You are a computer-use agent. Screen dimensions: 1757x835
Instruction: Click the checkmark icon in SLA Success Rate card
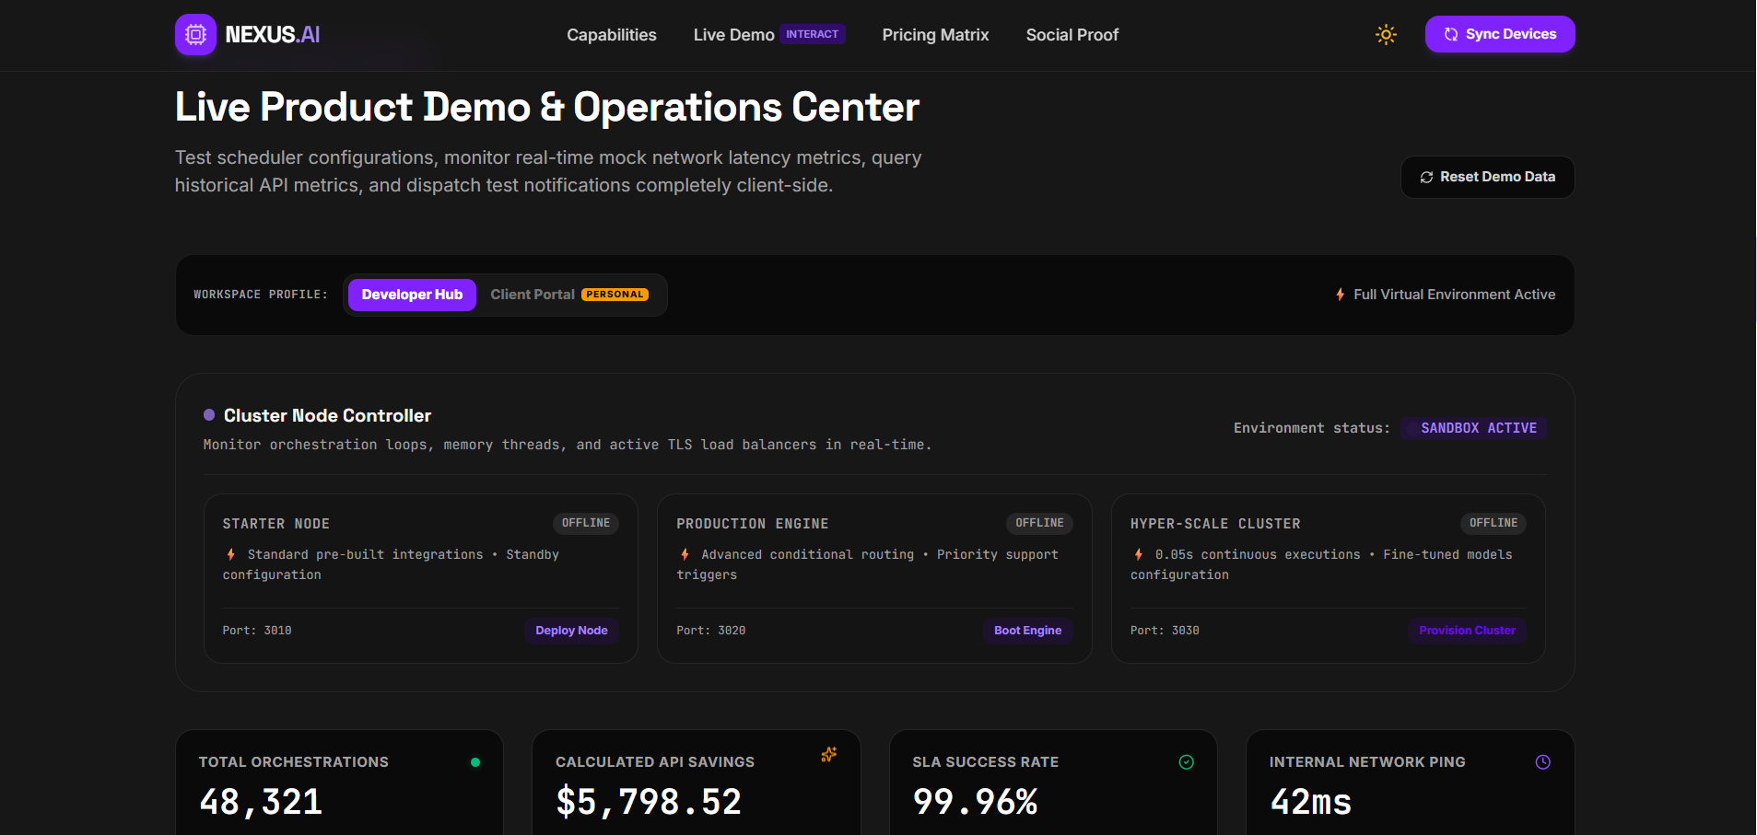click(x=1186, y=762)
